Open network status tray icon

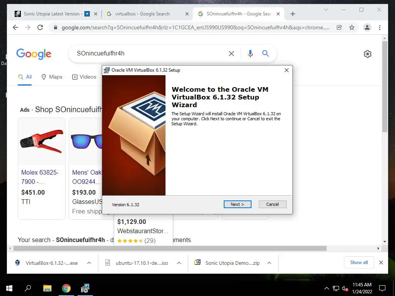(336, 288)
